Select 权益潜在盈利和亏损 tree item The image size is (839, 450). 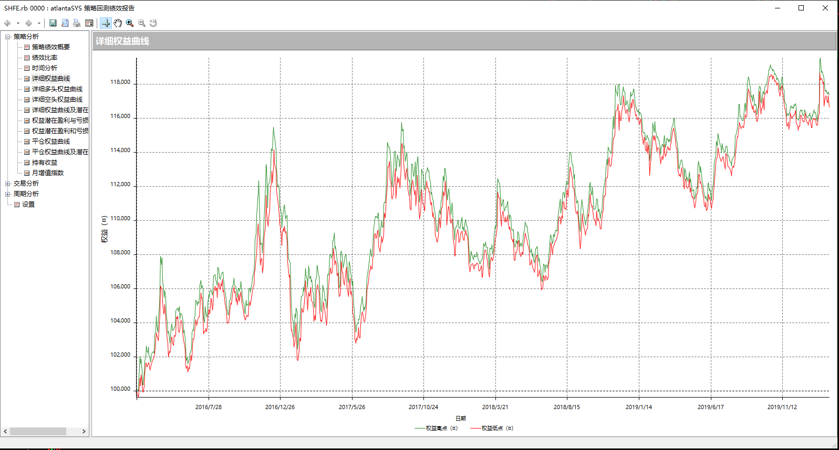(x=60, y=131)
